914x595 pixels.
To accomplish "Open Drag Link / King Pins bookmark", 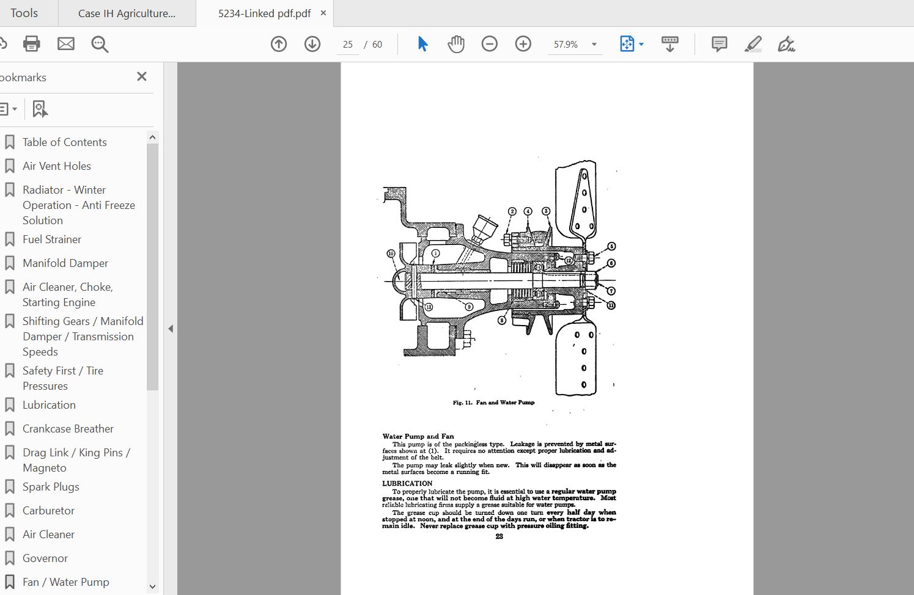I will (76, 460).
